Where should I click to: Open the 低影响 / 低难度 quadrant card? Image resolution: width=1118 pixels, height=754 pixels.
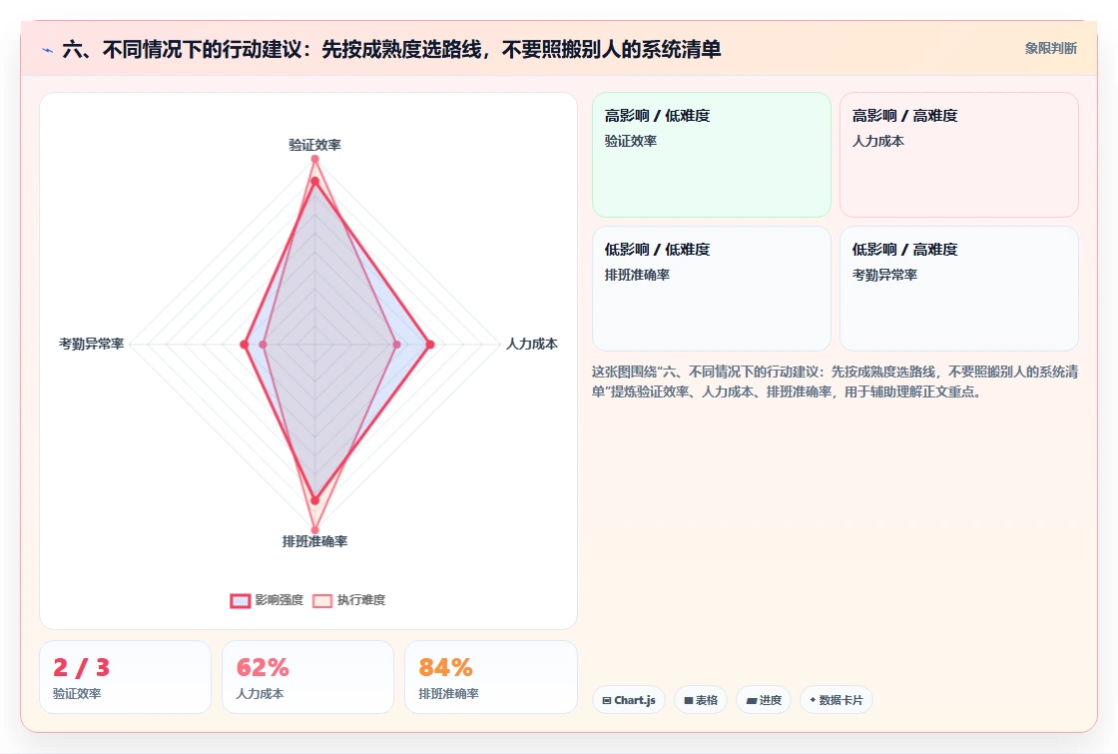[x=712, y=289]
